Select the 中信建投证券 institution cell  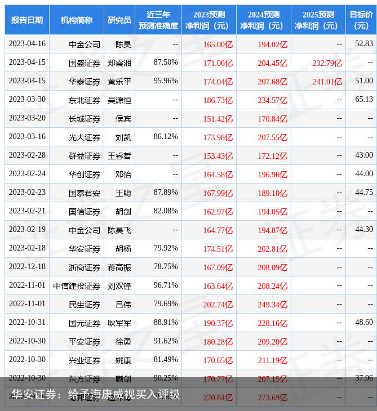[x=77, y=286]
